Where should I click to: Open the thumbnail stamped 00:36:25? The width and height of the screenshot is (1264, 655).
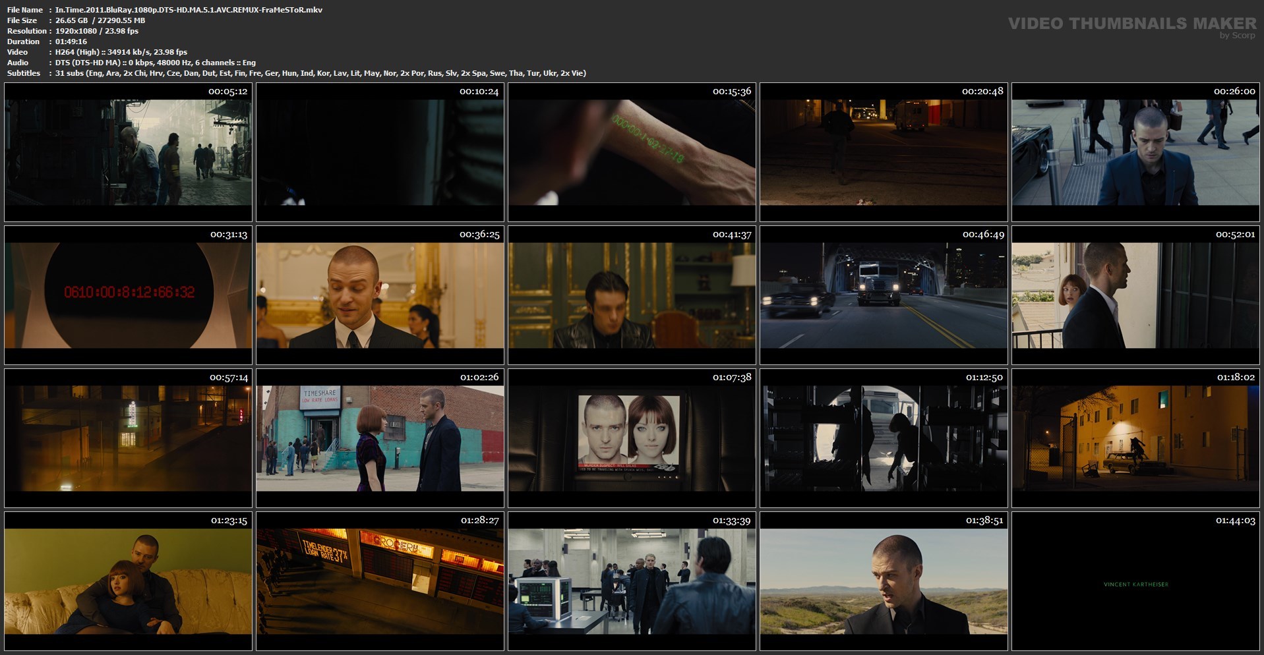380,295
